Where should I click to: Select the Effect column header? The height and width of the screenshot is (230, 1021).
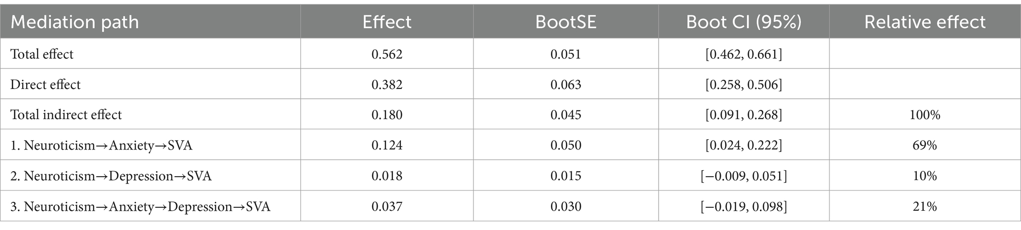click(387, 22)
